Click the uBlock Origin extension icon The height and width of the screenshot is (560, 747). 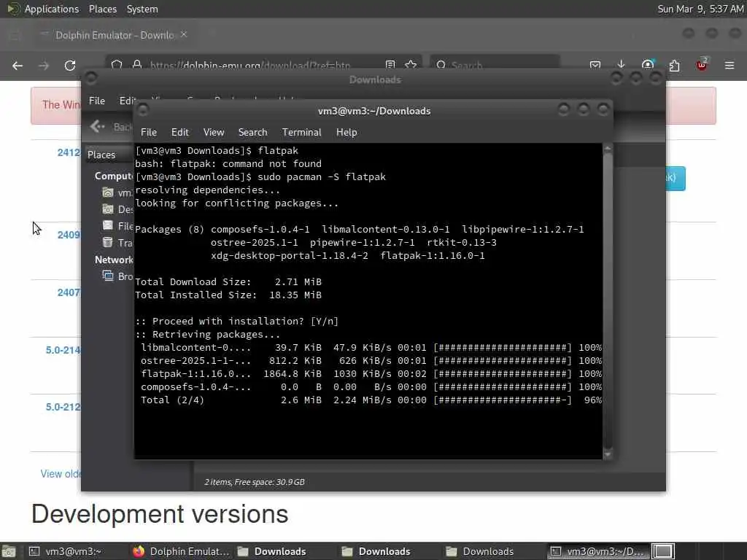[702, 65]
